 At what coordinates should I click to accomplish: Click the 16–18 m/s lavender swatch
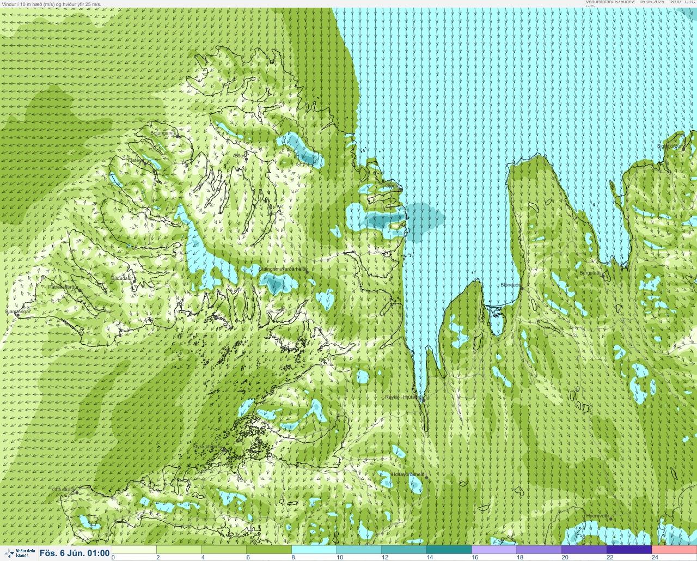click(494, 550)
